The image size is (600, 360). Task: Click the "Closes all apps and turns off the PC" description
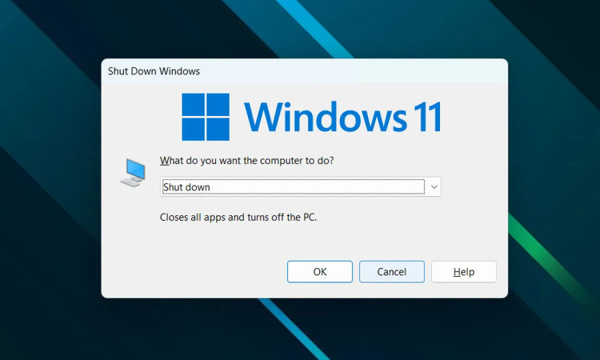pyautogui.click(x=239, y=217)
